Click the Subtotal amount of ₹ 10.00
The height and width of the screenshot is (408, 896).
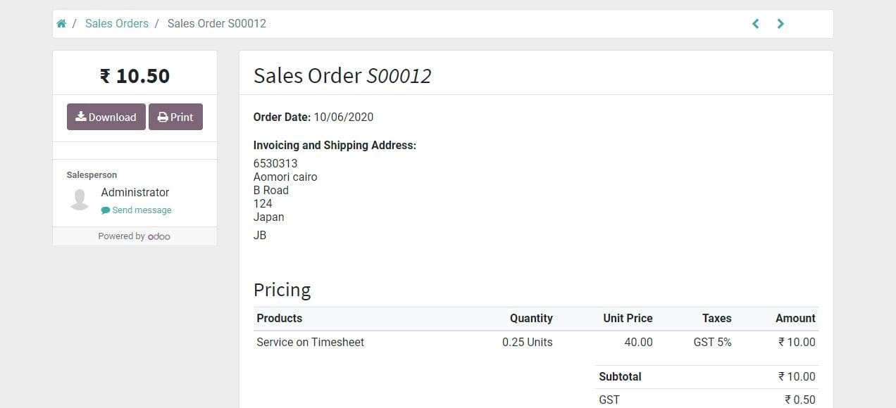tap(797, 376)
